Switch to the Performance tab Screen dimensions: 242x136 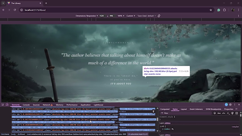(x=72, y=105)
